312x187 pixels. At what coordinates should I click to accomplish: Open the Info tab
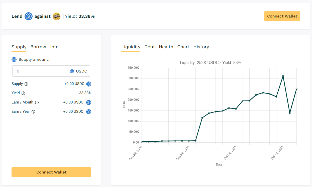pyautogui.click(x=54, y=47)
